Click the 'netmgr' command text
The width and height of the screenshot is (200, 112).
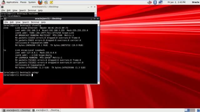tap(35, 72)
